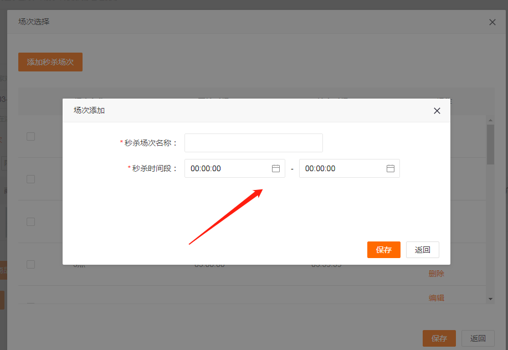Viewport: 508px width, 350px height.
Task: Open the calendar picker for the end time
Action: (x=390, y=168)
